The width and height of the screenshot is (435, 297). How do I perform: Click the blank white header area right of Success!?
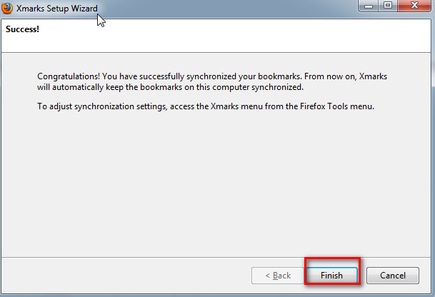(x=236, y=36)
